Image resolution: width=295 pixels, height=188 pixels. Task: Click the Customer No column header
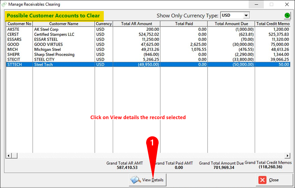pos(19,24)
